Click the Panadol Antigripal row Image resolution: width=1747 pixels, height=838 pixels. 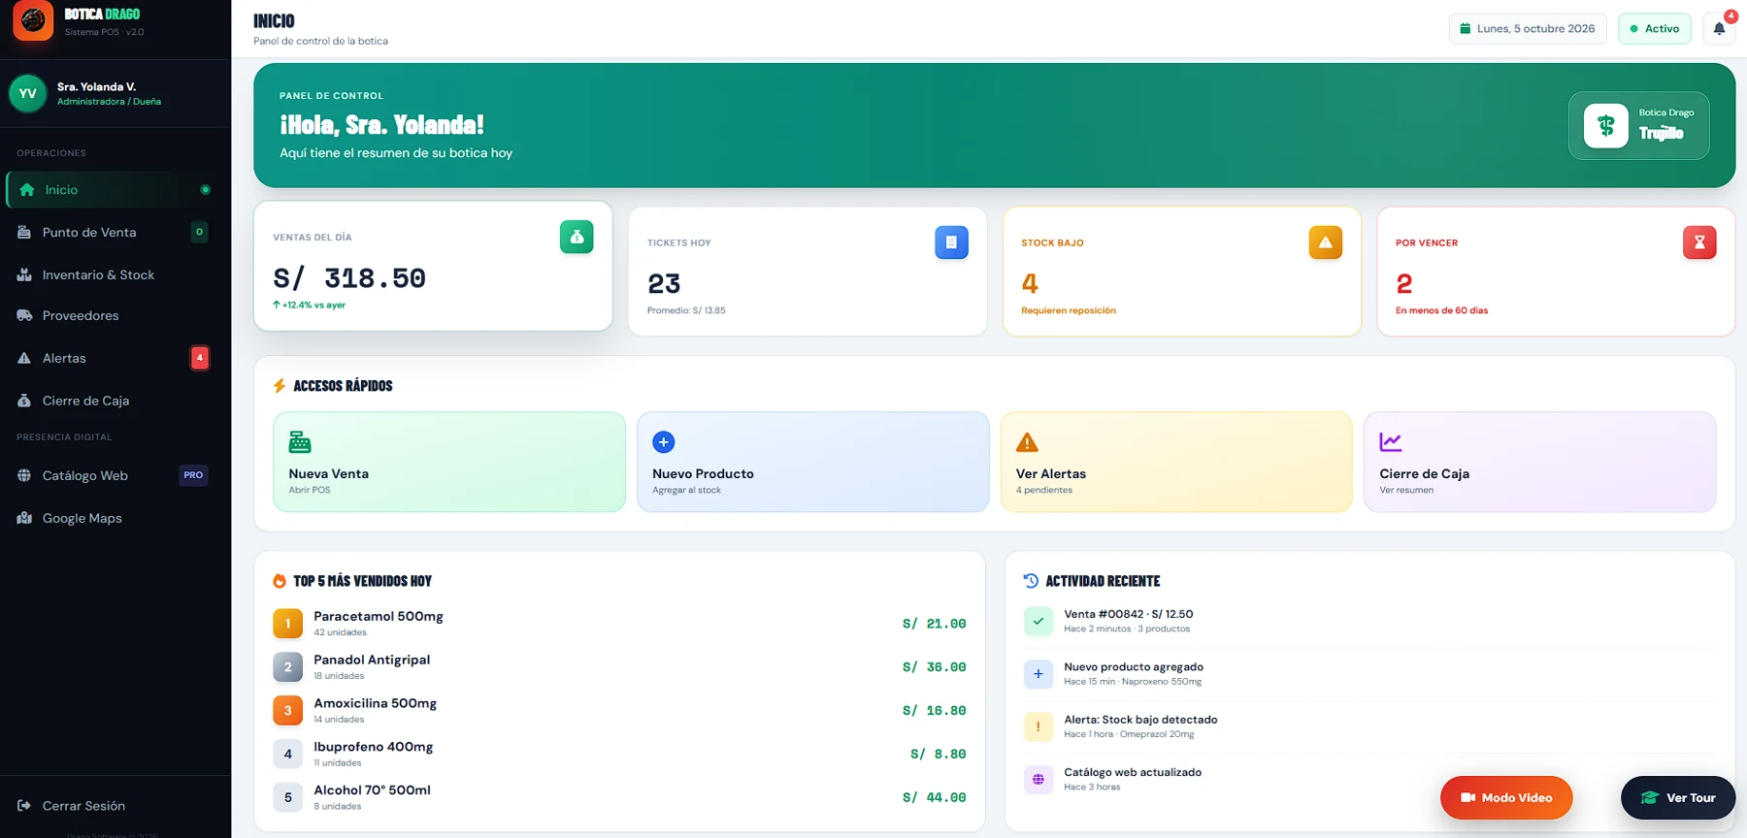click(619, 666)
